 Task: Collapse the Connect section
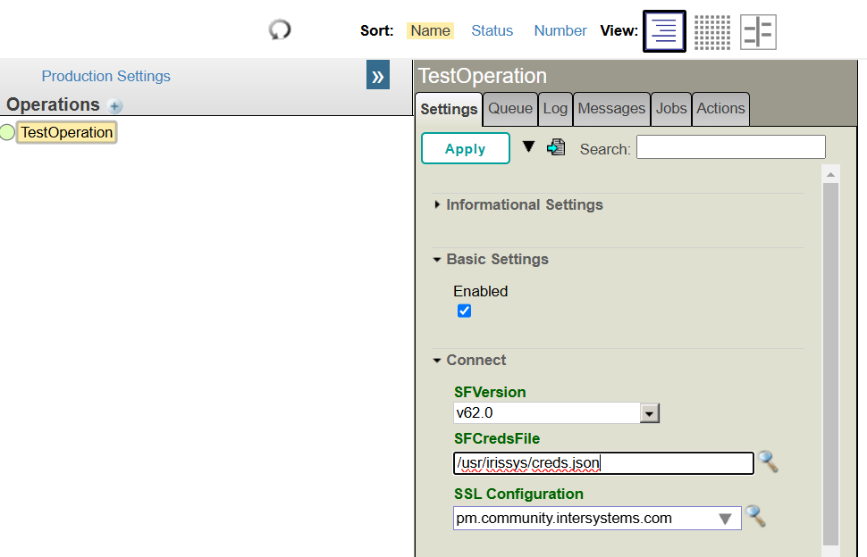(x=437, y=361)
